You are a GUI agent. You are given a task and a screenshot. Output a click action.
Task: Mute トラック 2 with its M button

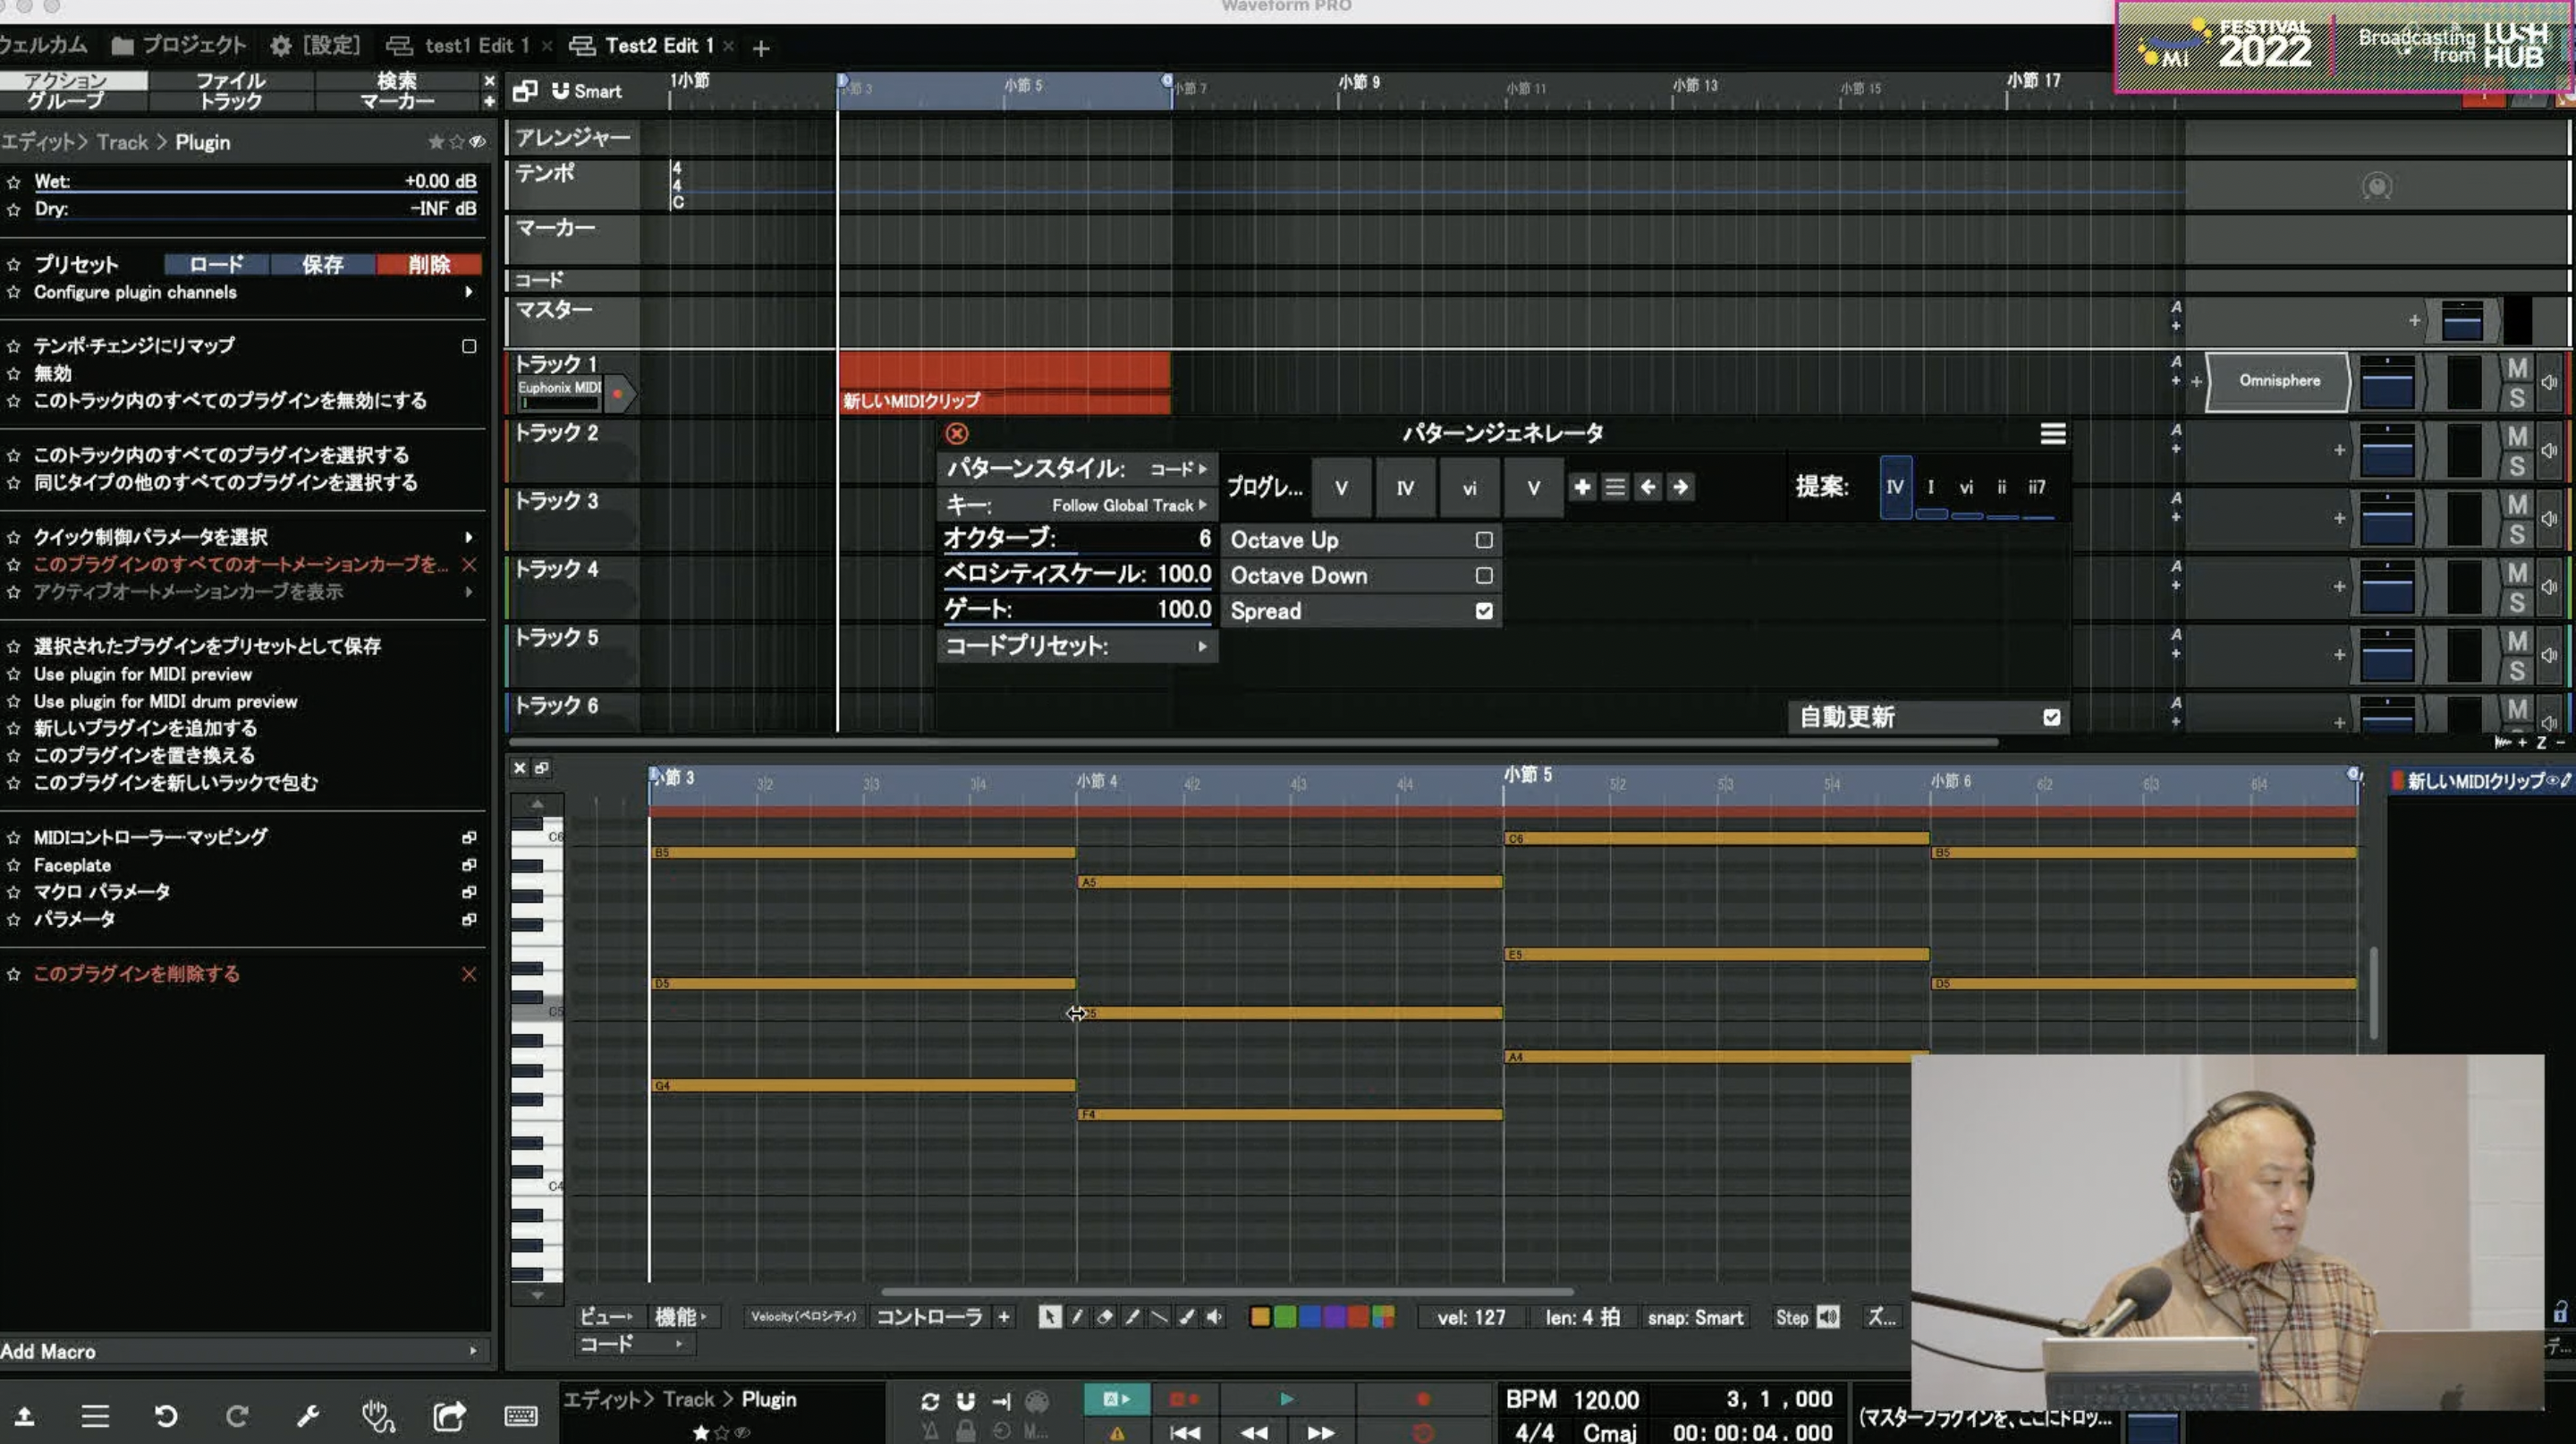point(2517,437)
